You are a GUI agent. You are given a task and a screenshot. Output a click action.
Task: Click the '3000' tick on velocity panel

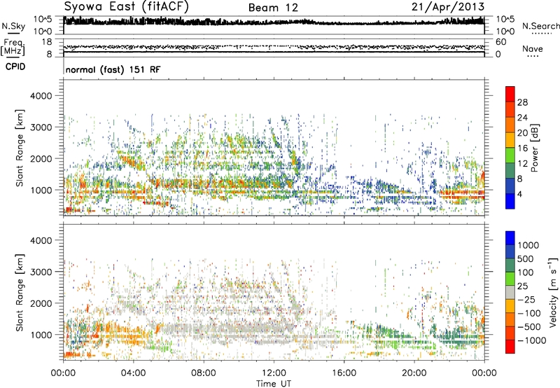[41, 272]
